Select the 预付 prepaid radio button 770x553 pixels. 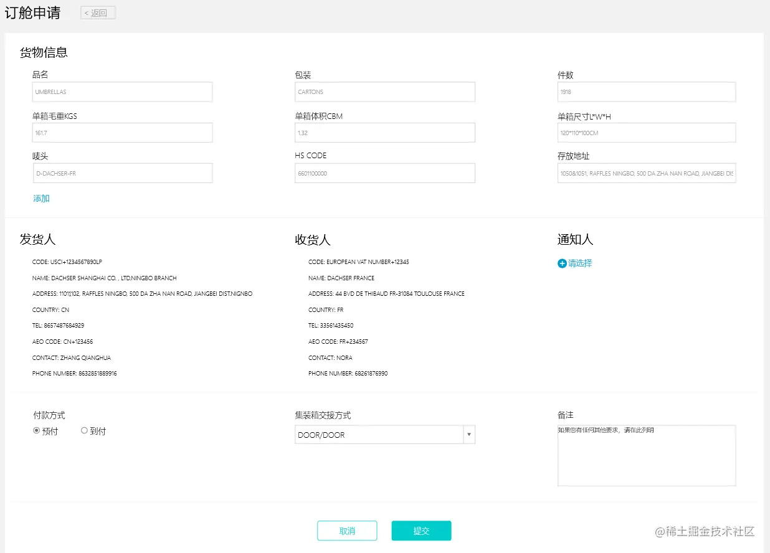(x=36, y=430)
